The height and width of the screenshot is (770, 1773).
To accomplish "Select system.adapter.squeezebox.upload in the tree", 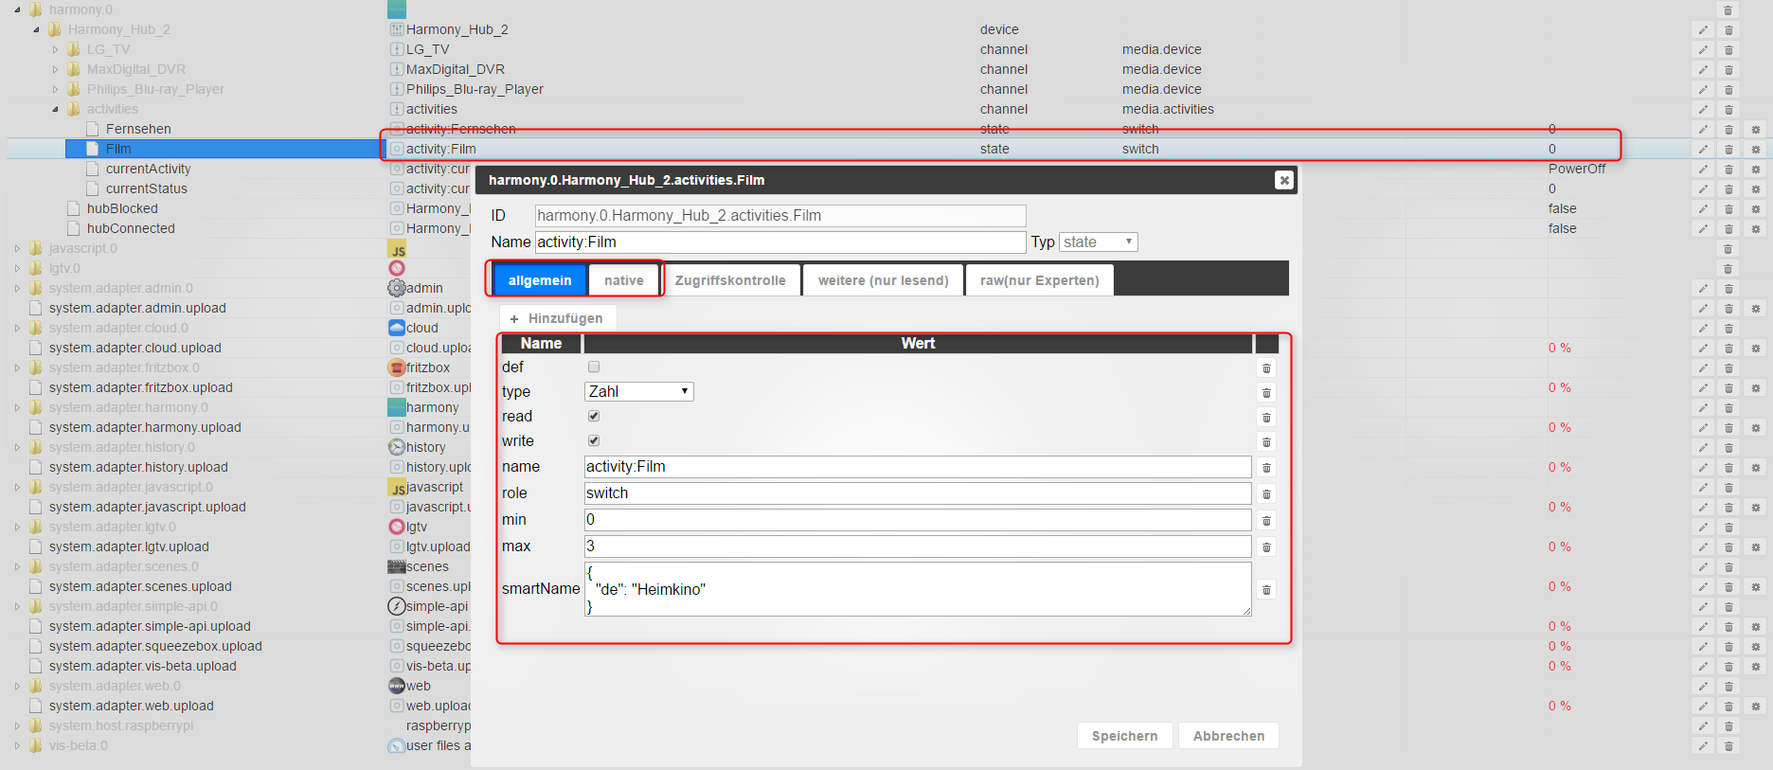I will point(155,646).
